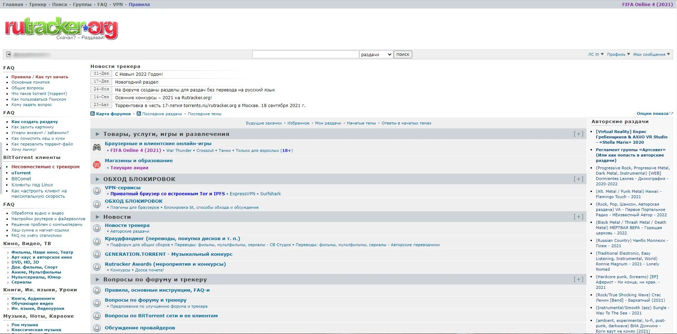Click the forum icon beside Вопросы по форуму и трекеру
Screen dimensions: 677x334
[x=97, y=303]
